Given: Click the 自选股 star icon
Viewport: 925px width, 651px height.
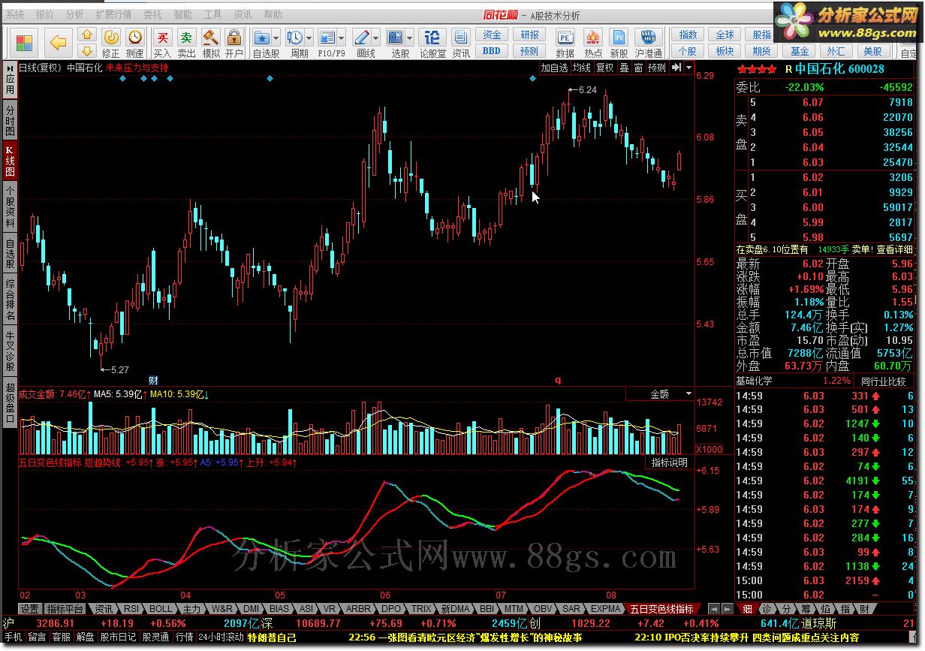Looking at the screenshot, I should [262, 38].
